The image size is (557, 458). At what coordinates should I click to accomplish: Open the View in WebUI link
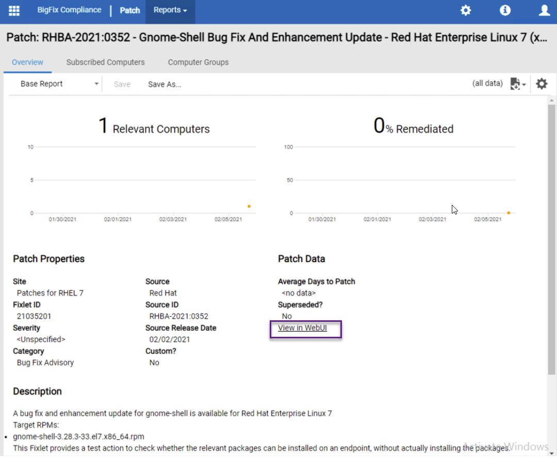[x=302, y=328]
